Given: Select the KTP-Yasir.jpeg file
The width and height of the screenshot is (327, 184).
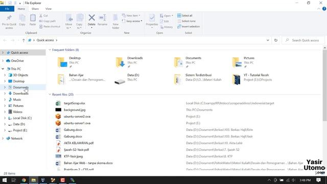Looking at the screenshot, I should [x=73, y=156].
